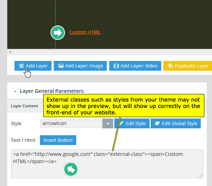Click the duplicate icon on Duplicate Layer button
Screen dimensions: 212x186
point(170,66)
